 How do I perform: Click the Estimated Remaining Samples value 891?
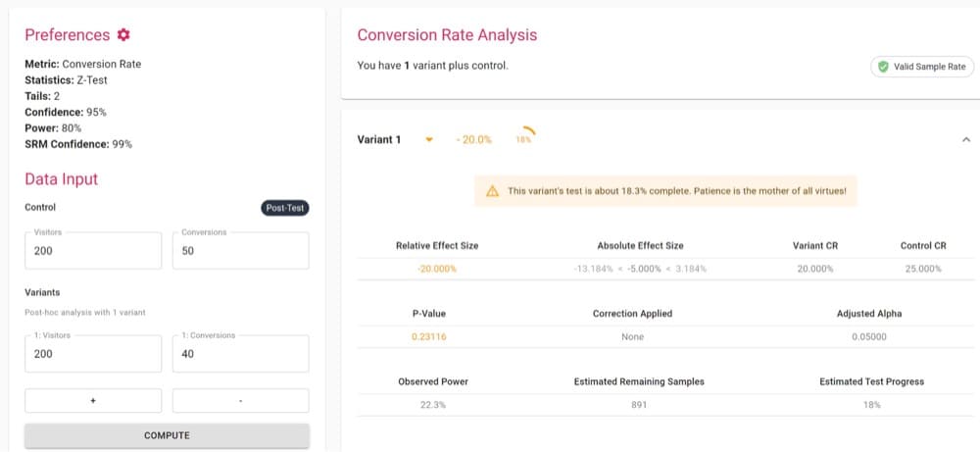tap(639, 405)
